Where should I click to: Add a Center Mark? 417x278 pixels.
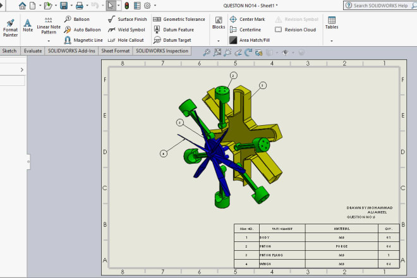tap(247, 19)
